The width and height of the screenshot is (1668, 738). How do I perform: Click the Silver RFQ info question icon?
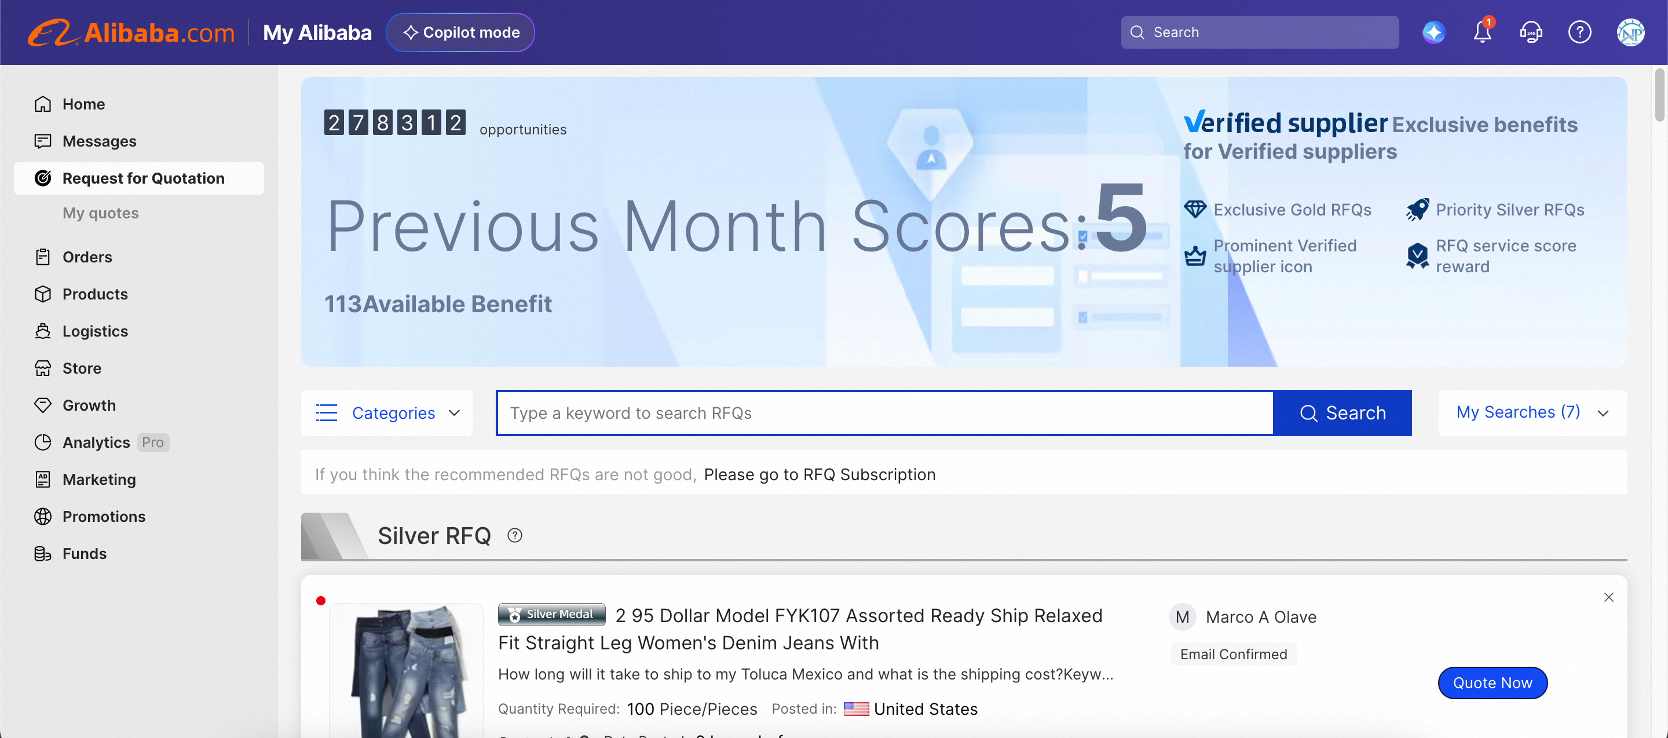tap(515, 536)
